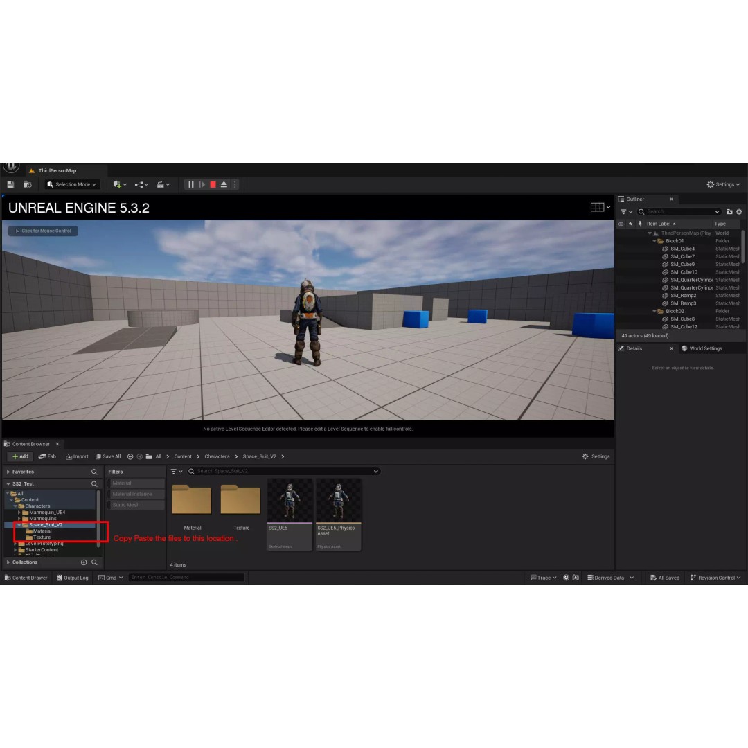
Task: Open the play options three-dots menu
Action: pyautogui.click(x=235, y=184)
